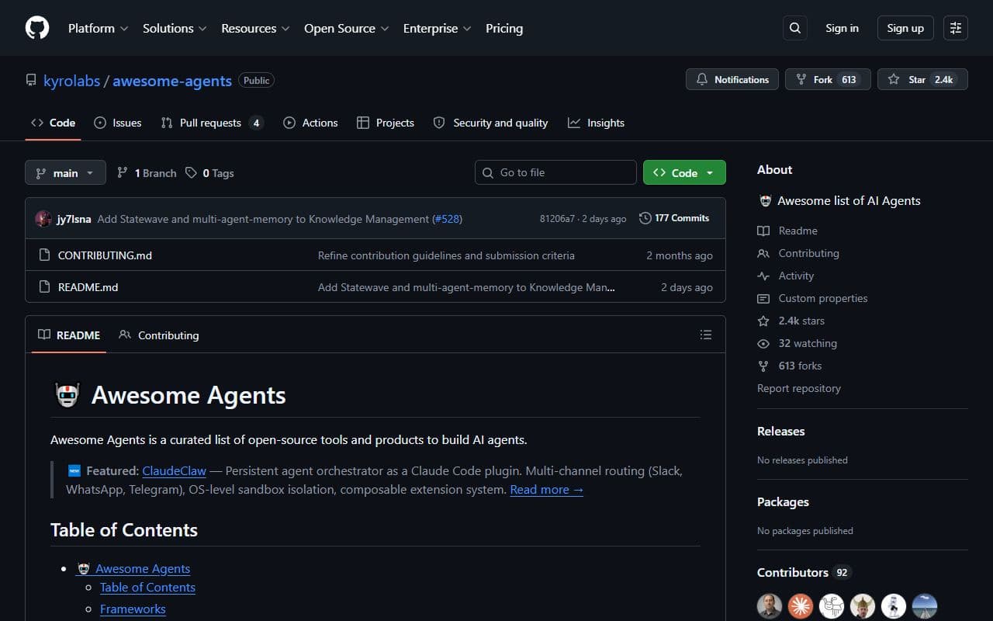Click the 0 Tags link
This screenshot has width=993, height=621.
(209, 173)
